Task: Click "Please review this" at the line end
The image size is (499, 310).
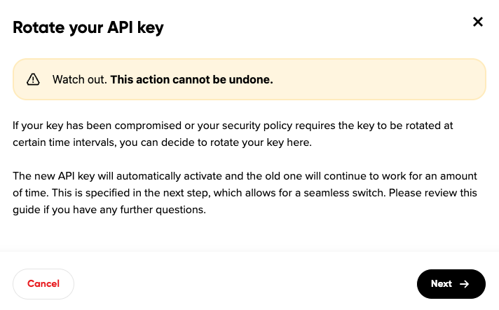Action: [x=443, y=193]
